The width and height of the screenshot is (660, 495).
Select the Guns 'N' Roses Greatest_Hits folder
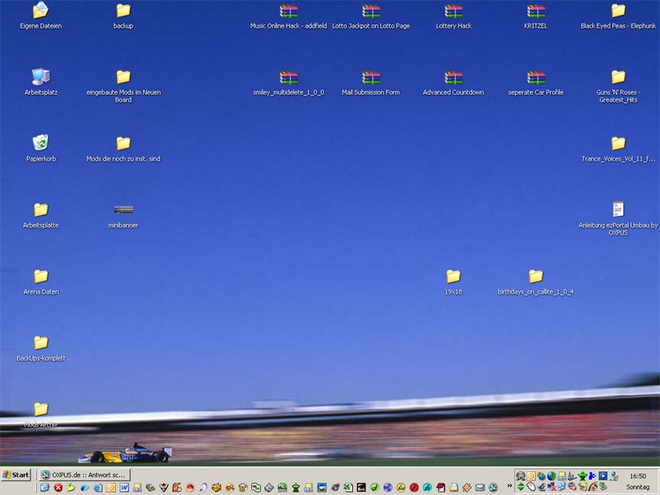point(618,77)
